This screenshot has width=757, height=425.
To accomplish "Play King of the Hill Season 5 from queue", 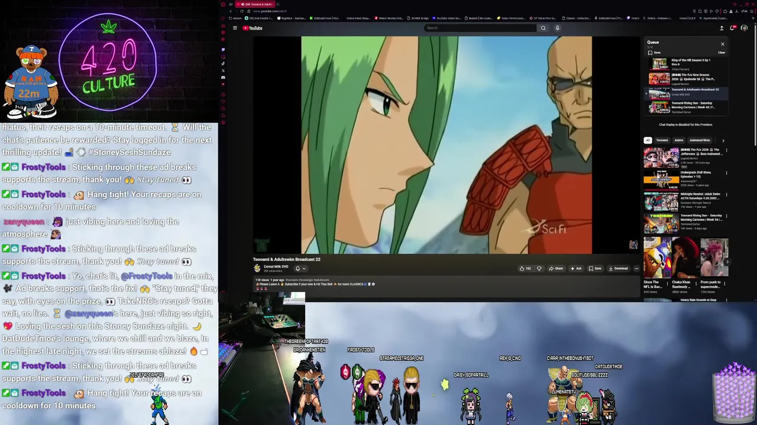I will point(686,64).
